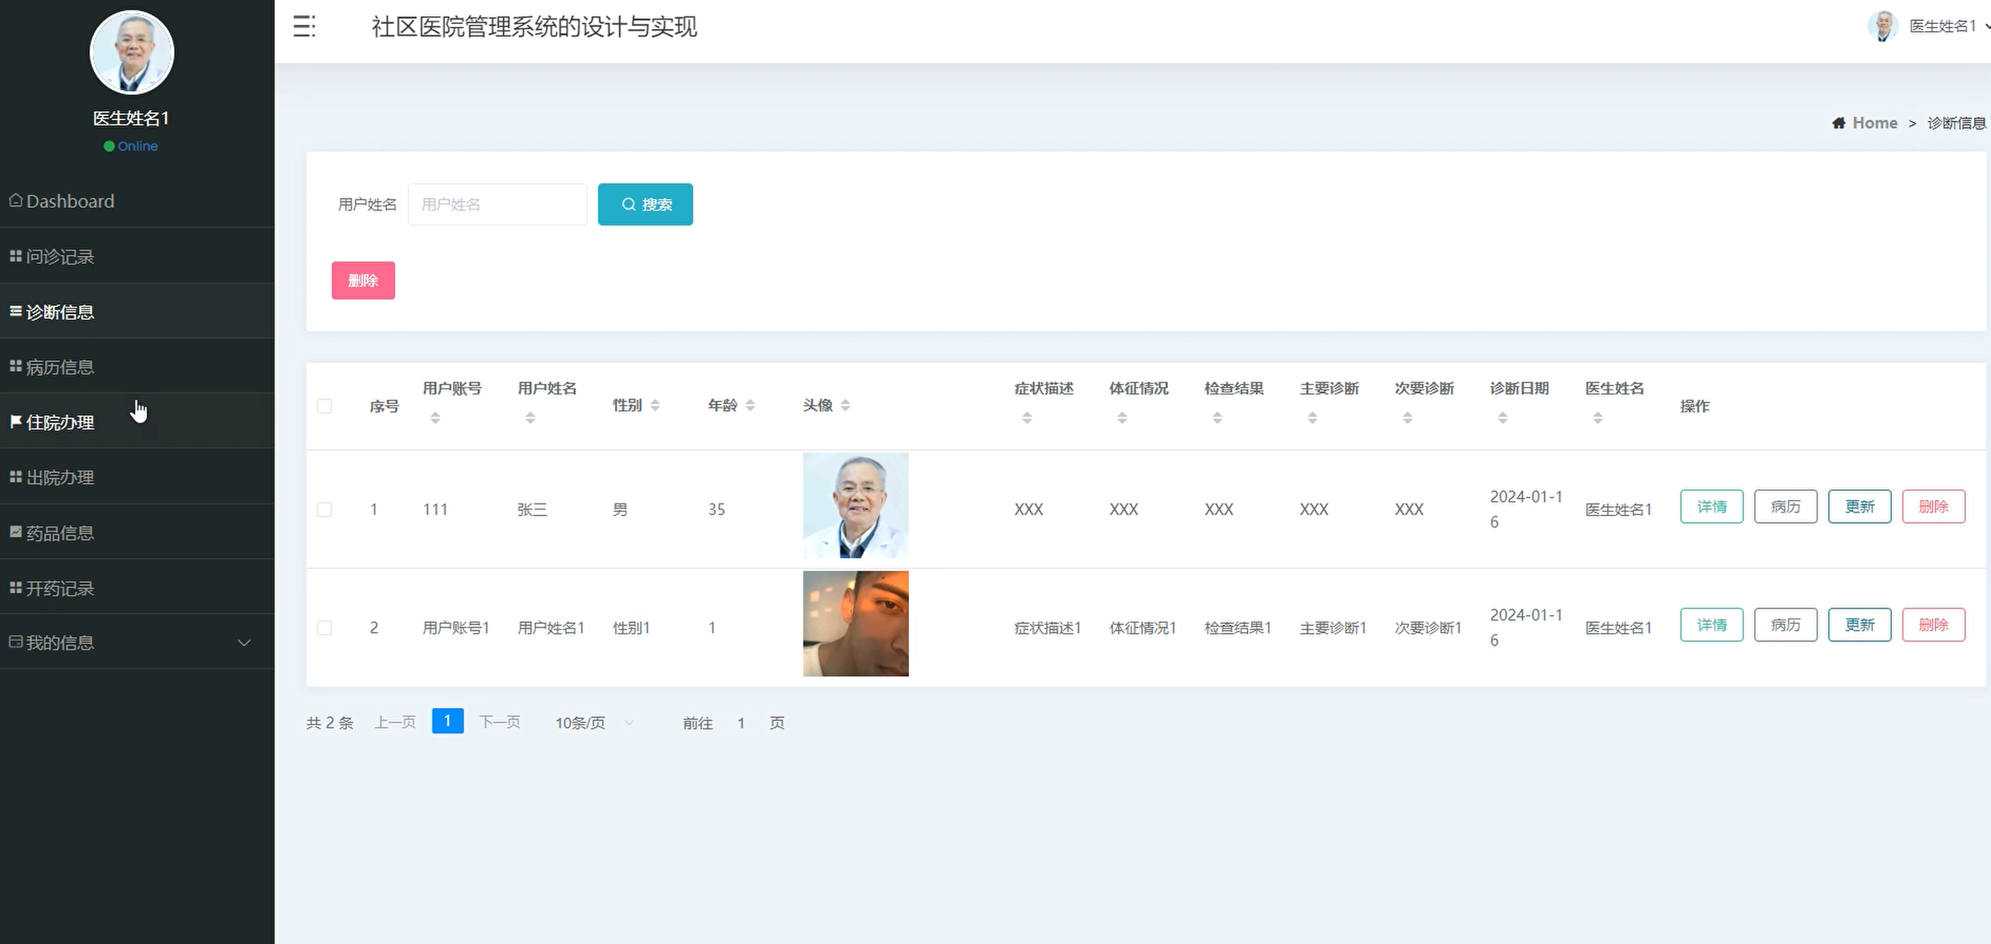Click 更新 for 张三 row
The height and width of the screenshot is (944, 1991).
click(1859, 507)
